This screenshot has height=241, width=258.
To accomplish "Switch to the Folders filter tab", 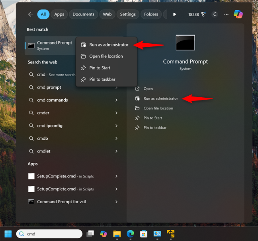I will 151,14.
